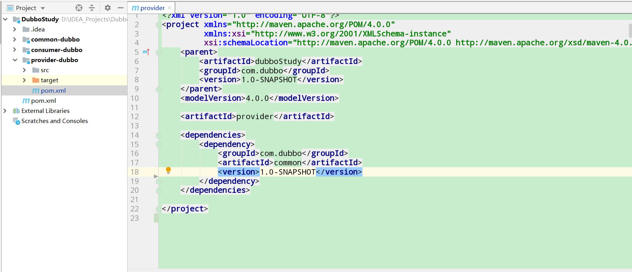This screenshot has width=632, height=272.
Task: Select Scratches and Consoles
Action: pos(54,121)
